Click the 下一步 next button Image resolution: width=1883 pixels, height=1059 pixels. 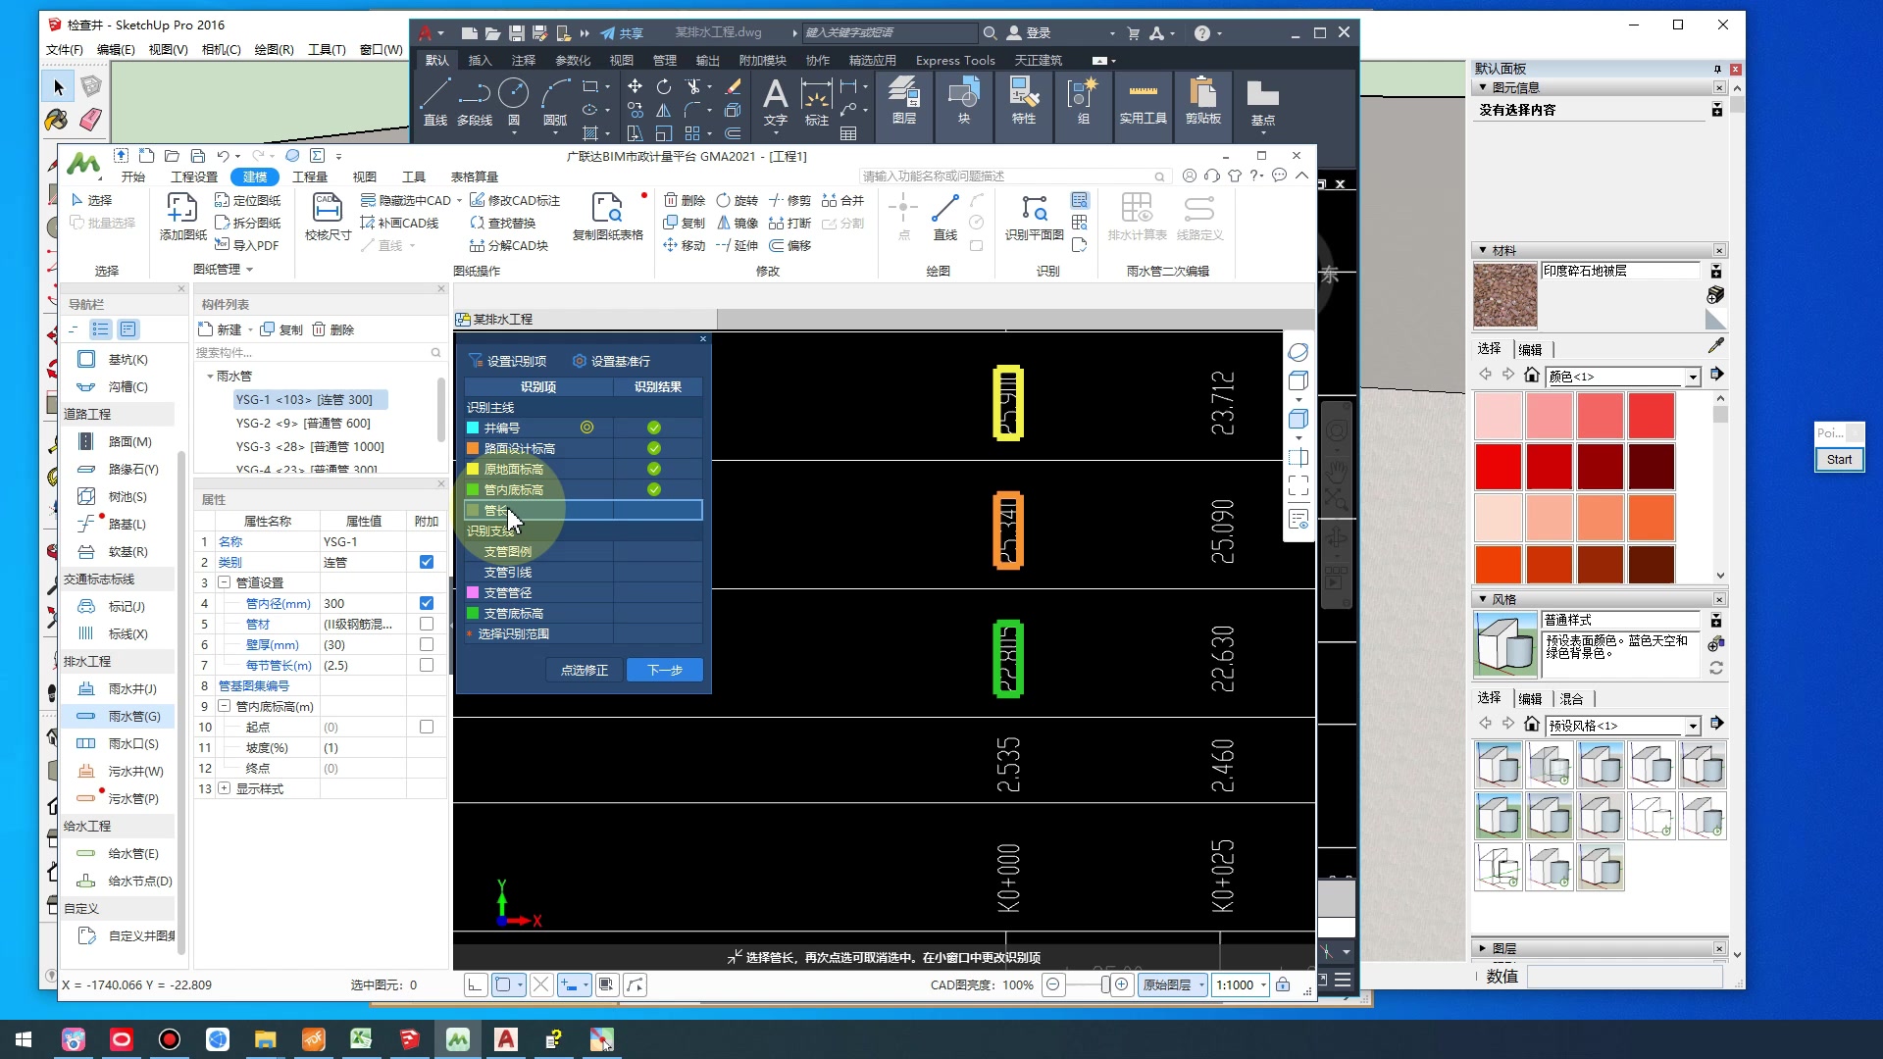664,670
